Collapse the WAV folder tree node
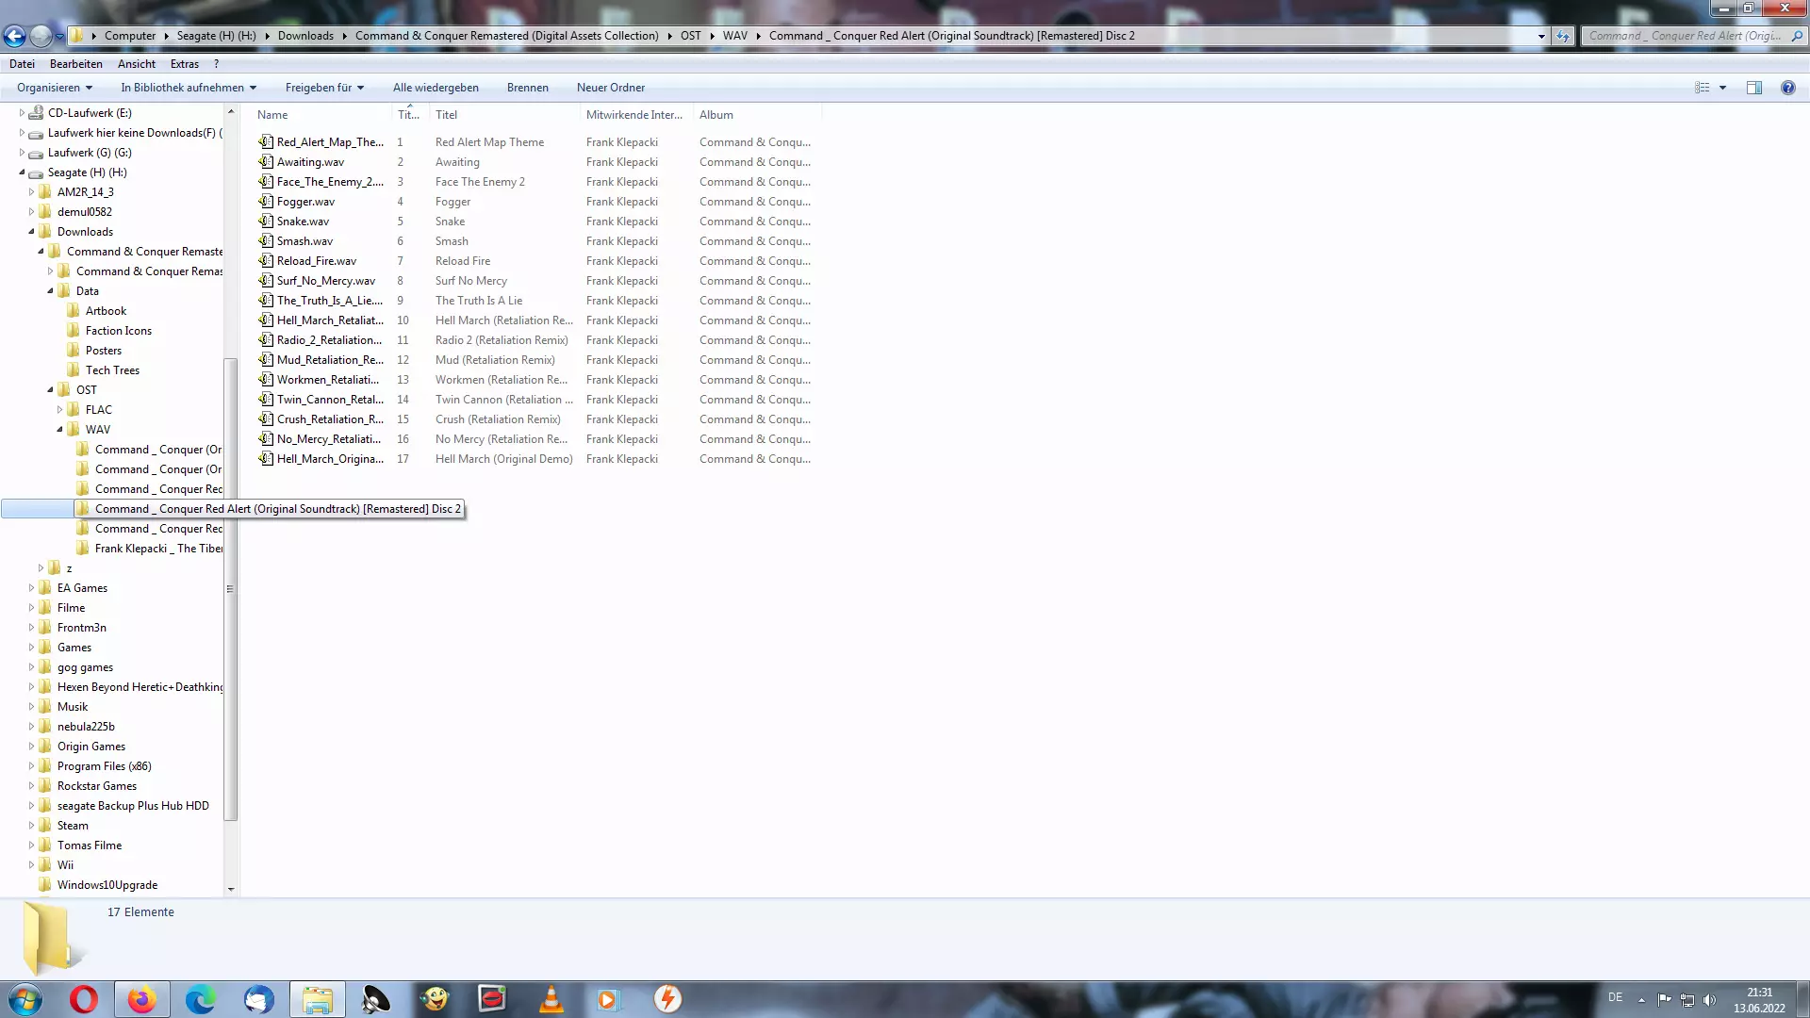The width and height of the screenshot is (1810, 1018). [59, 430]
